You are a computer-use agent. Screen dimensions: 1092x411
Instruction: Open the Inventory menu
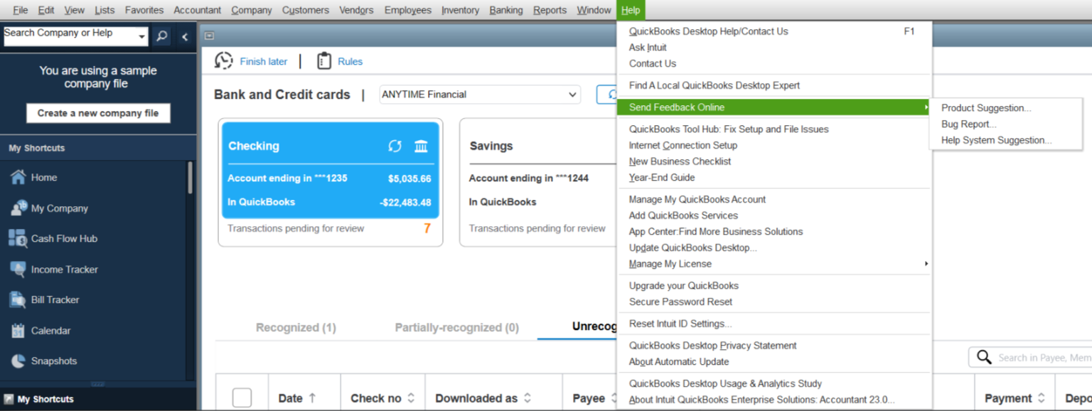(460, 10)
